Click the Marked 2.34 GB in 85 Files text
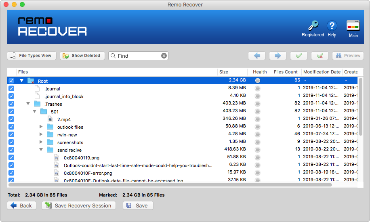 132,195
